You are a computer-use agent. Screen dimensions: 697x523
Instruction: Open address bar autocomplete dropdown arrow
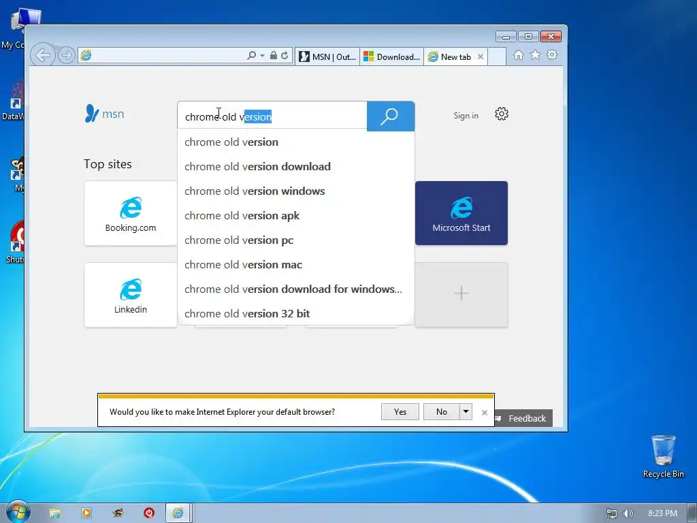[262, 56]
